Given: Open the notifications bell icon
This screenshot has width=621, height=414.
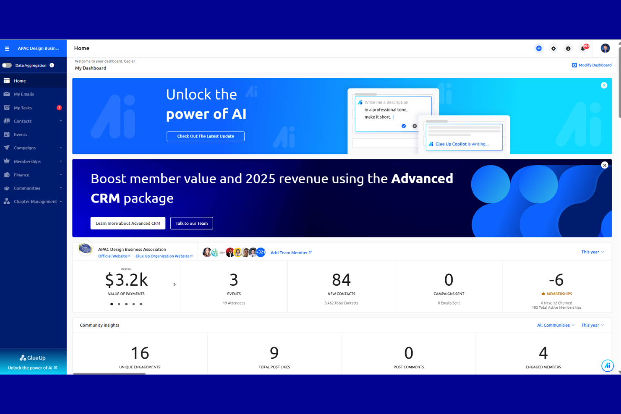Looking at the screenshot, I should (x=583, y=48).
